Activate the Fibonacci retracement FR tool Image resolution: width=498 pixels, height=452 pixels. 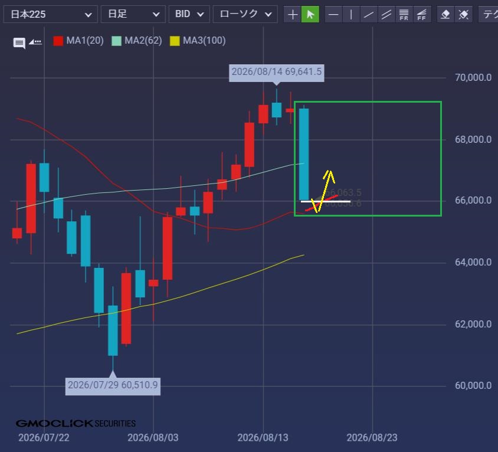click(x=404, y=14)
